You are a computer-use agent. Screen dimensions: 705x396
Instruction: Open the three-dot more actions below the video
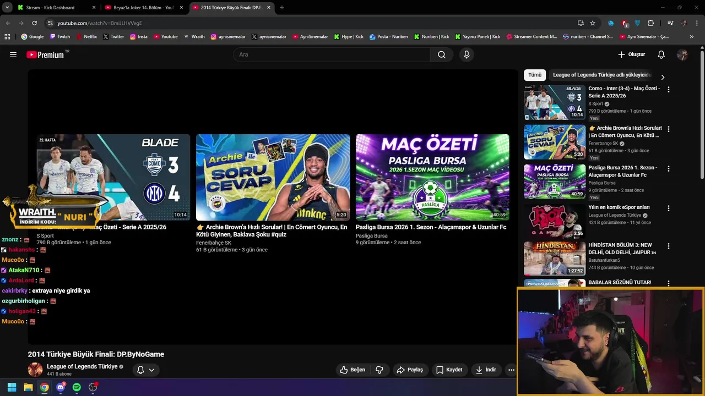pyautogui.click(x=511, y=370)
